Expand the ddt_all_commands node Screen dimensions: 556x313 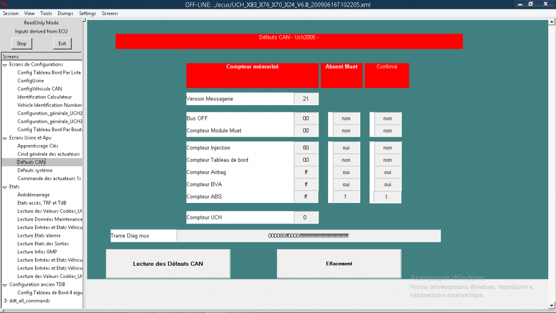click(6, 301)
